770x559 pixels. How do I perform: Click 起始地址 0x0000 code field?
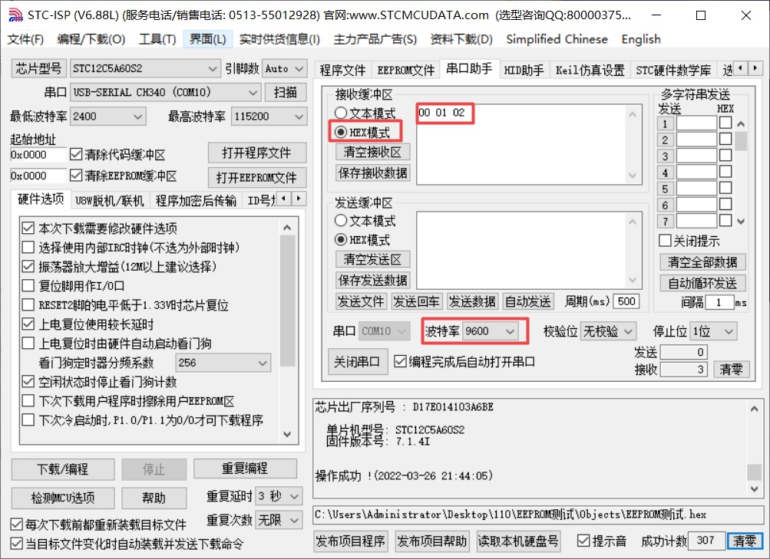38,155
